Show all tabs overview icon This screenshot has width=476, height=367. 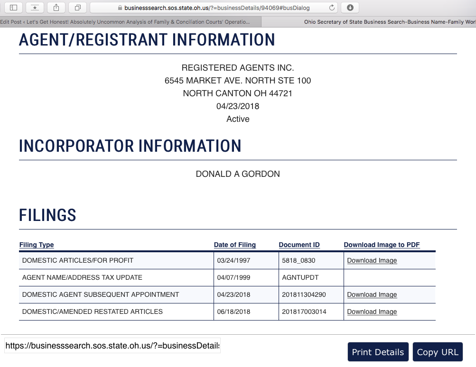point(77,8)
